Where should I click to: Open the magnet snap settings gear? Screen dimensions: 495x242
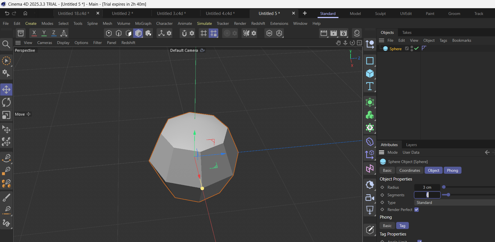[192, 33]
